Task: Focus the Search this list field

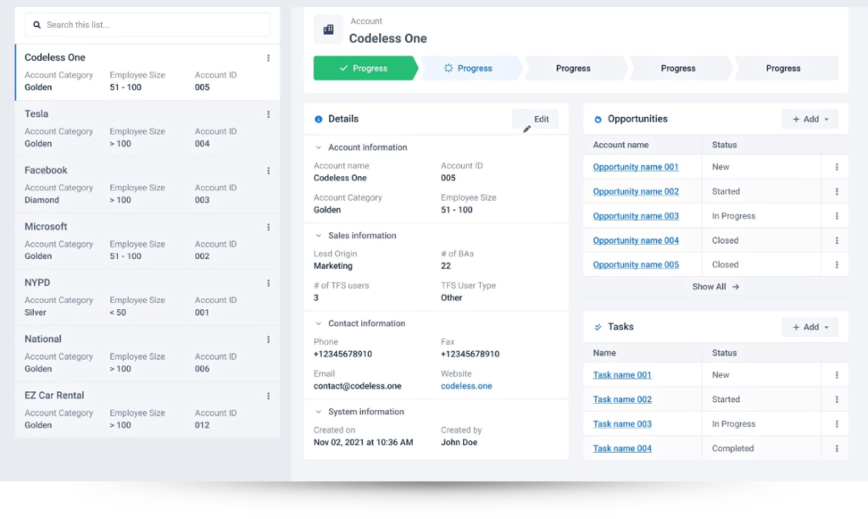Action: (x=147, y=25)
